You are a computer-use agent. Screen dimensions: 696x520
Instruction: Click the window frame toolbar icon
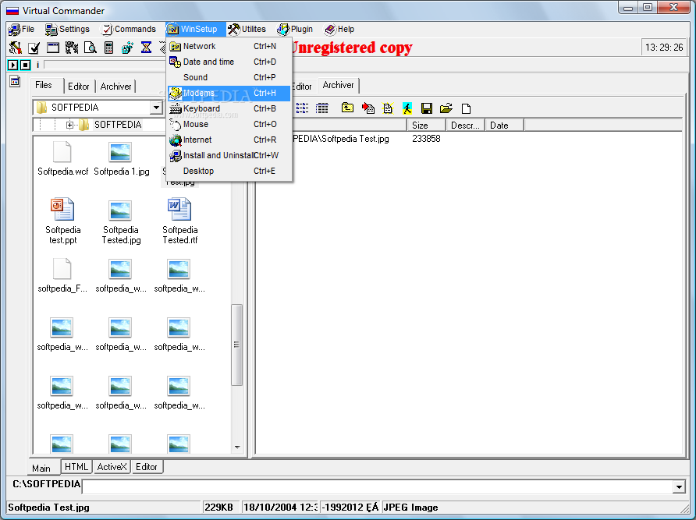[53, 48]
